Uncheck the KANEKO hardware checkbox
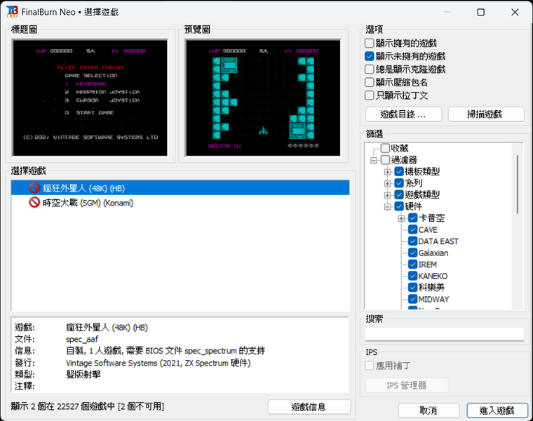Image resolution: width=533 pixels, height=421 pixels. [412, 276]
